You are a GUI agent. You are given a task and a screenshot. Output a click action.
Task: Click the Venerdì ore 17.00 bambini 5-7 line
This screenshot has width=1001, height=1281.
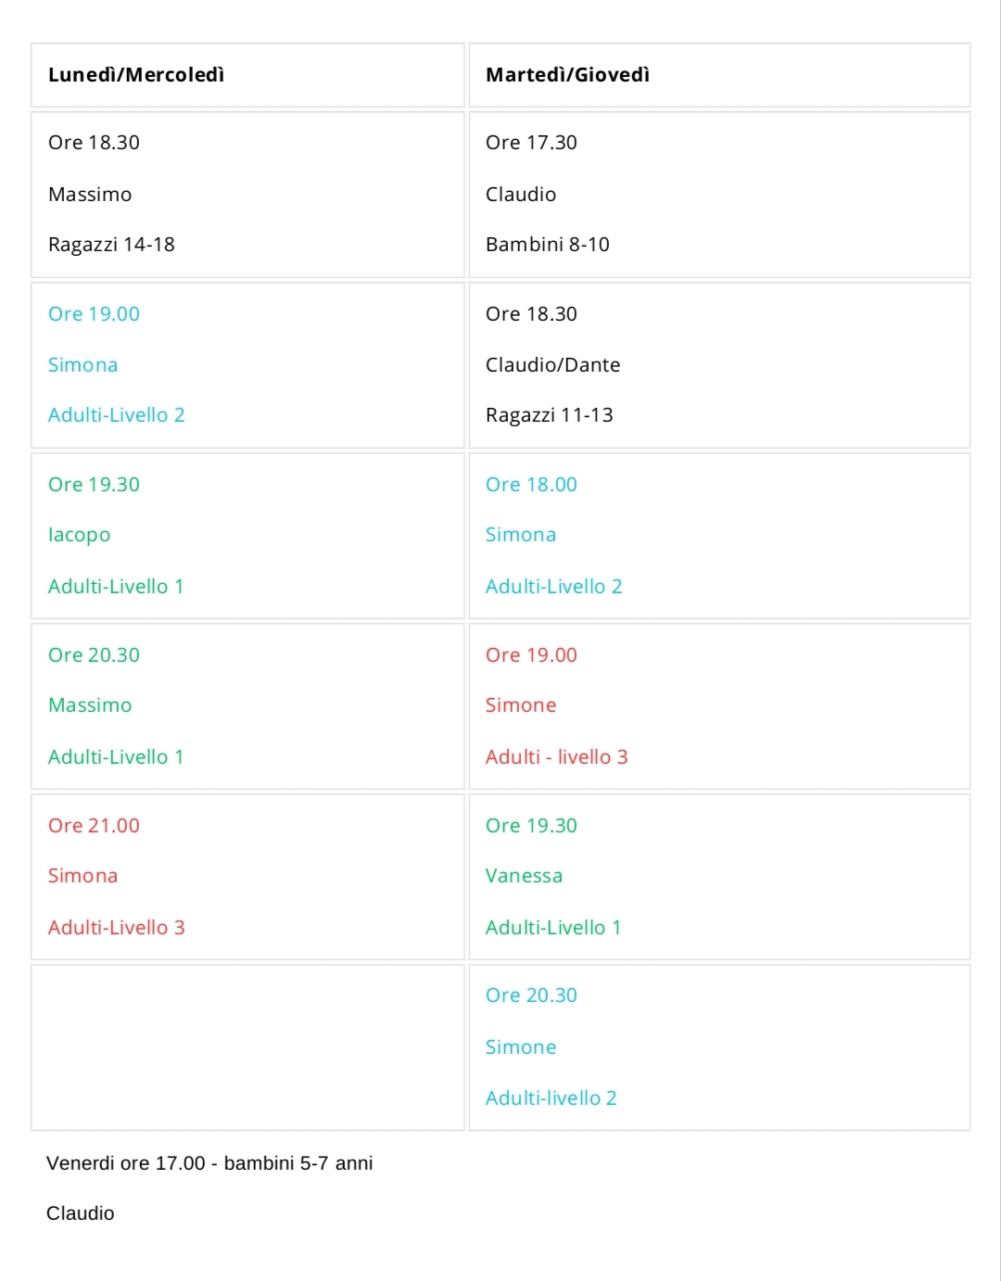pos(209,1163)
